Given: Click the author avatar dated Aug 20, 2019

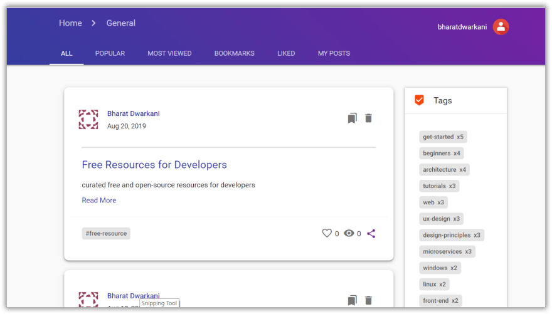Looking at the screenshot, I should pos(88,120).
